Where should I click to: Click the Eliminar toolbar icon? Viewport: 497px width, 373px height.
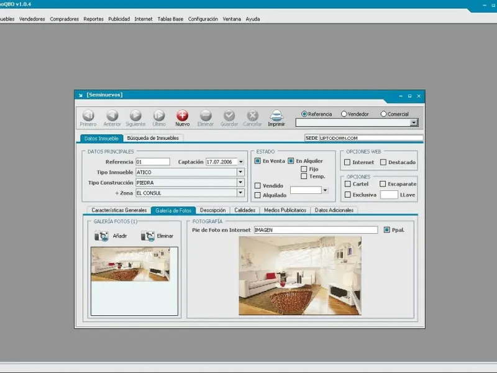click(x=206, y=116)
